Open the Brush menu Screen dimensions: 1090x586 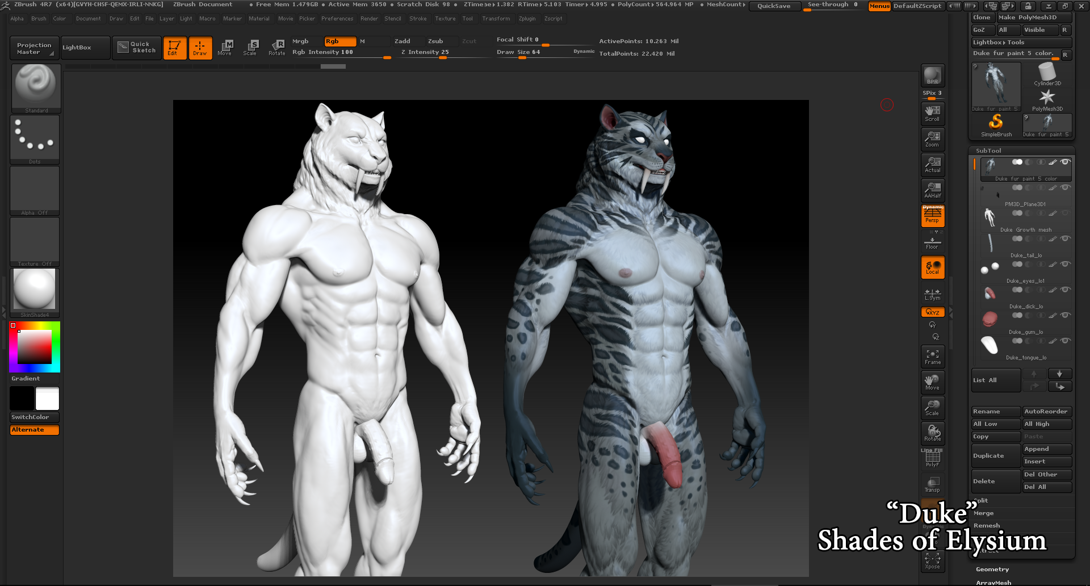click(x=39, y=19)
